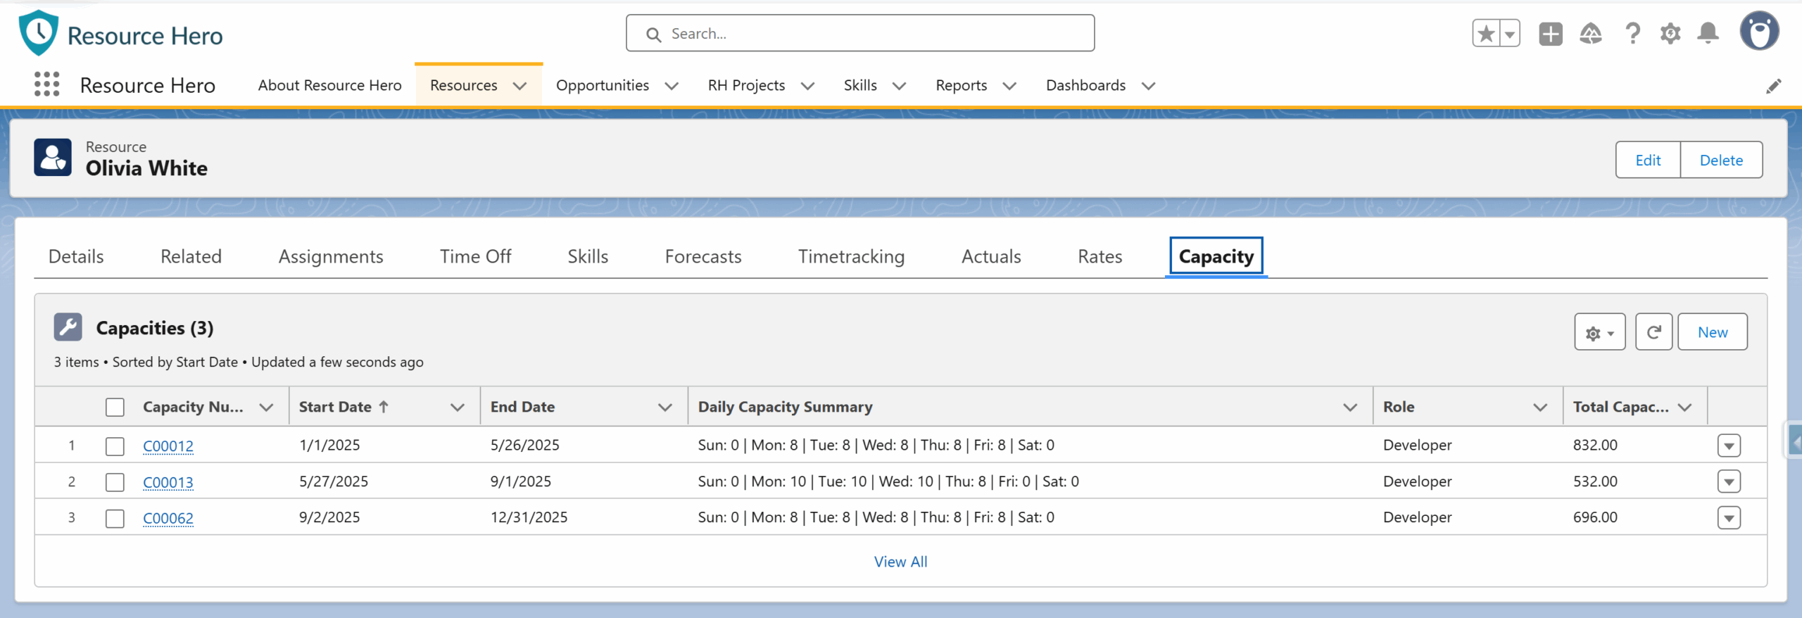1802x618 pixels.
Task: Select the checkbox for row C00012
Action: click(115, 446)
